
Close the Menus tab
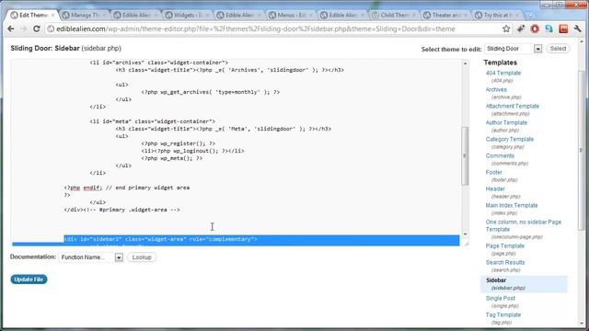click(x=311, y=15)
